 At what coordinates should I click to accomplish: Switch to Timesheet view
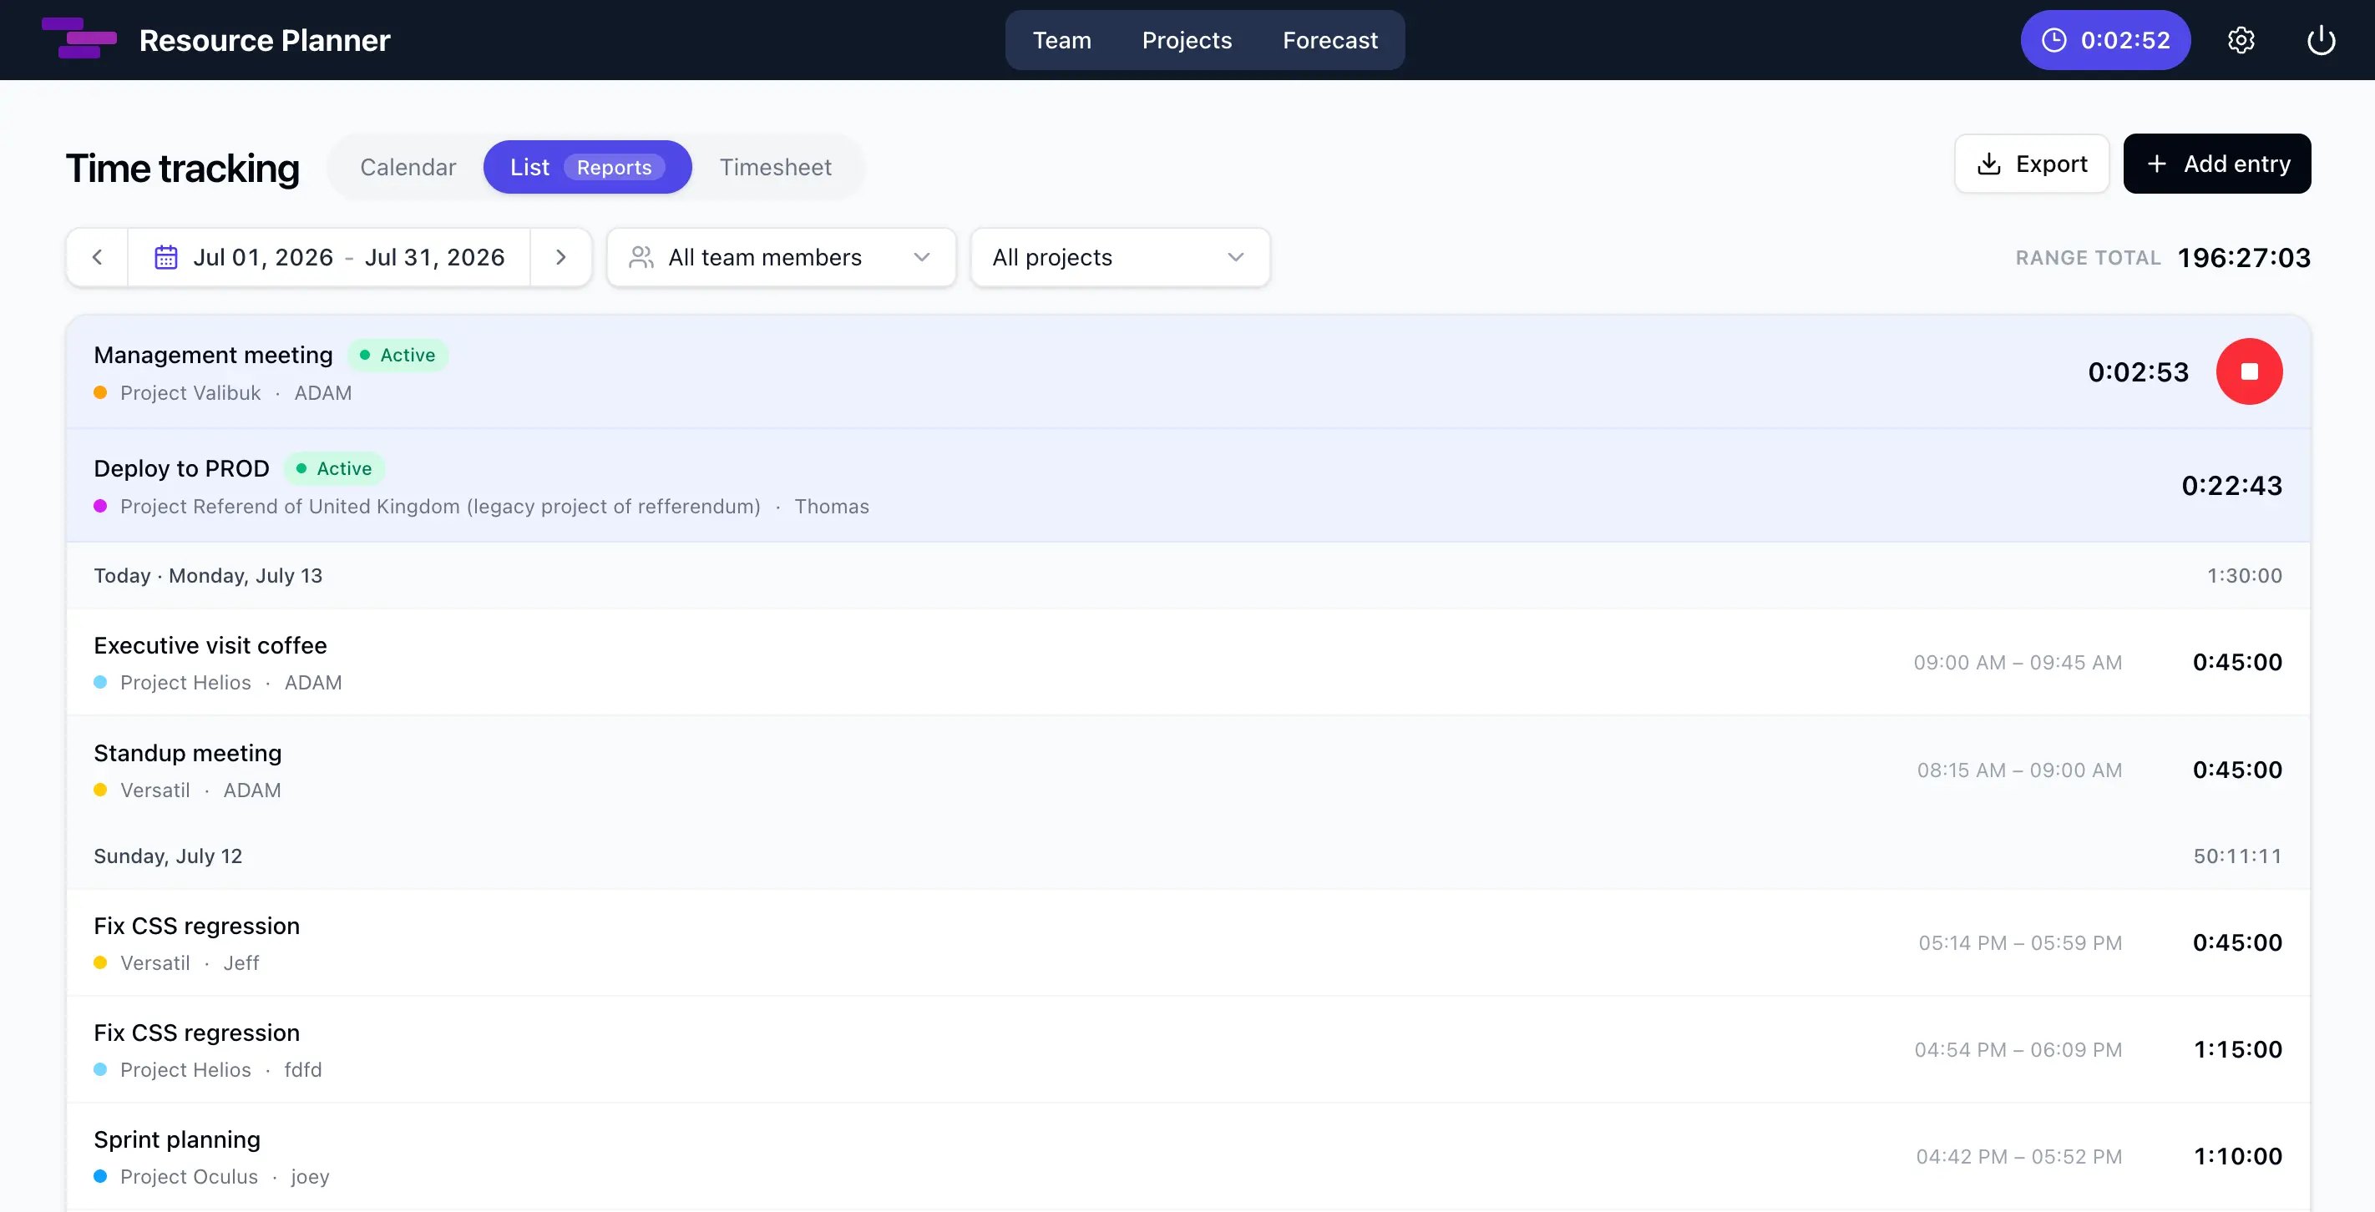775,167
